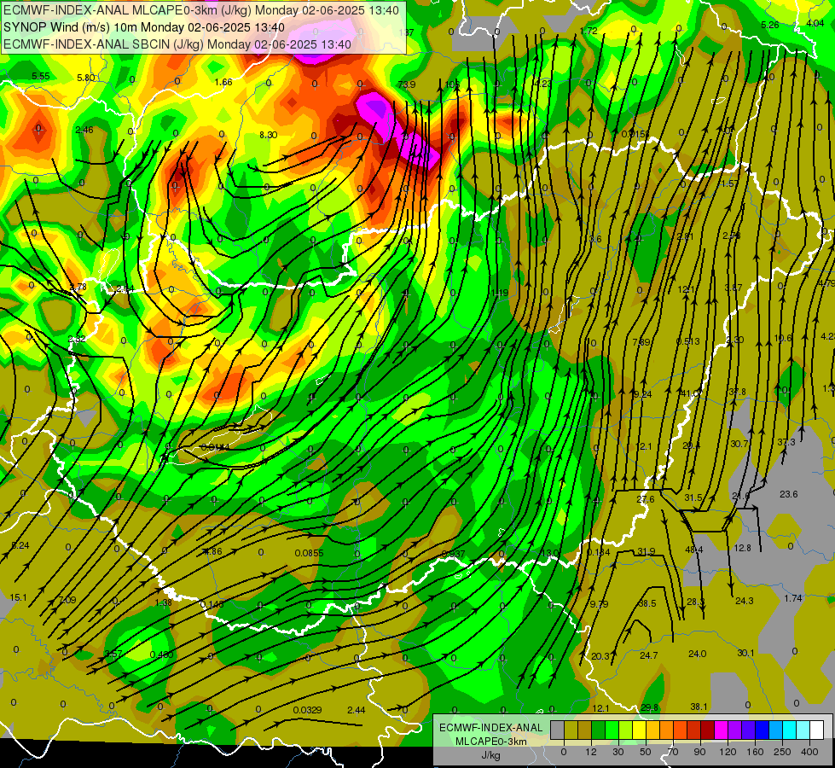Click the SYNOP Wind 10m title line

click(144, 27)
